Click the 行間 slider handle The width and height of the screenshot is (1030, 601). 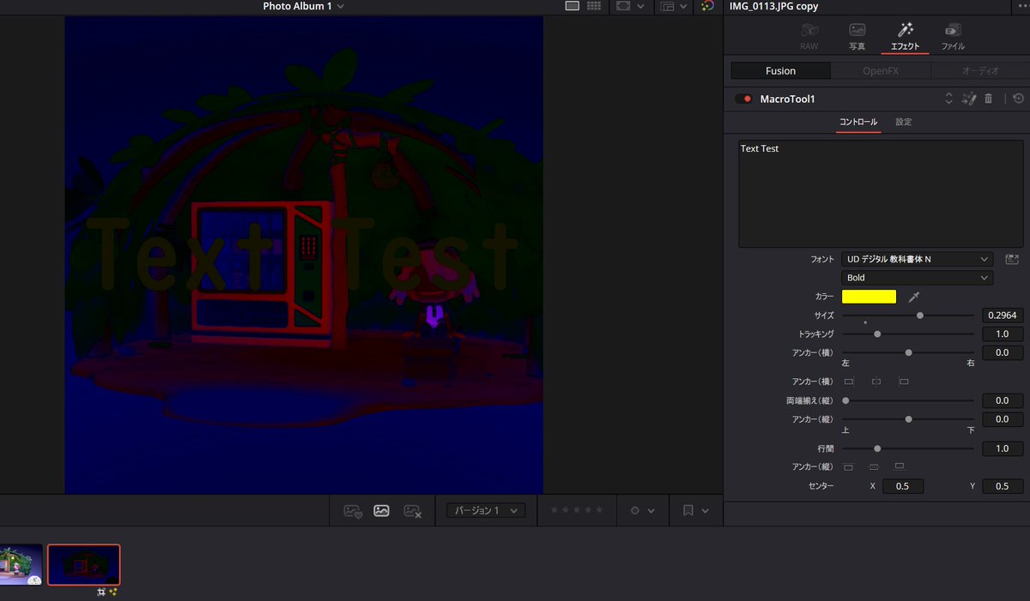(877, 448)
